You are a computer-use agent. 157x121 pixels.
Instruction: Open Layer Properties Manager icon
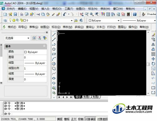5,20
